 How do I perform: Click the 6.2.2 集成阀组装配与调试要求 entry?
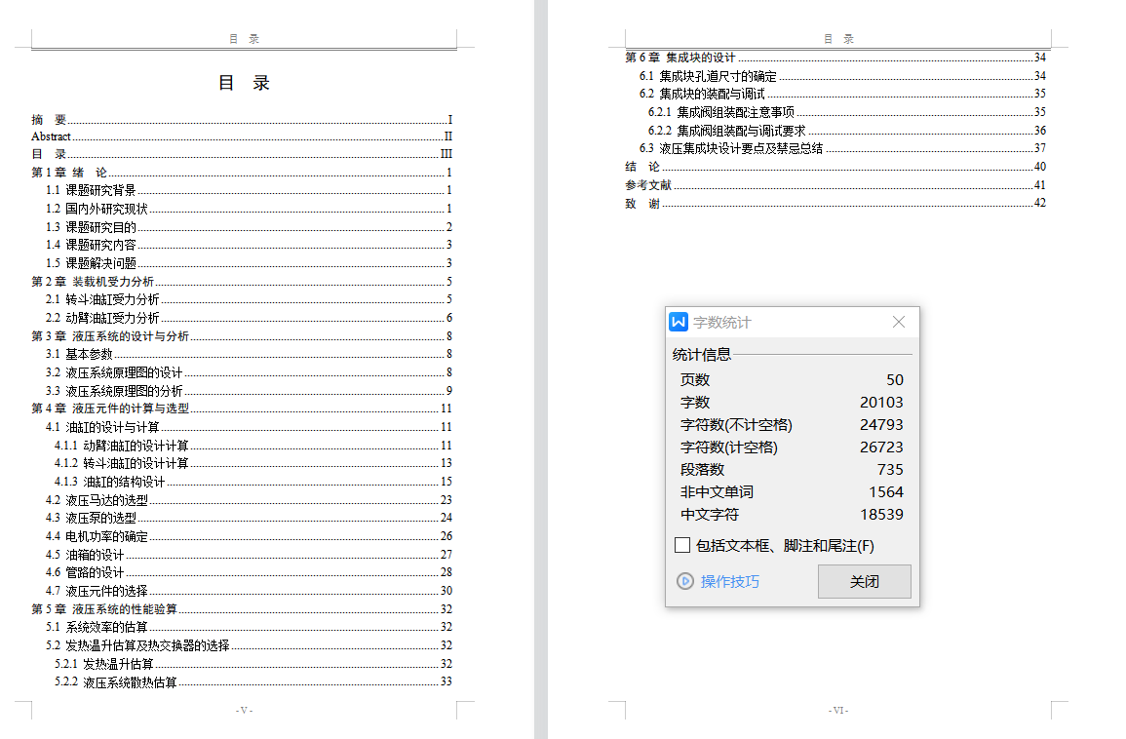[847, 130]
